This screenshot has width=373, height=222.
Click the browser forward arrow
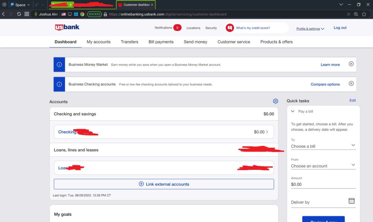pos(11,14)
